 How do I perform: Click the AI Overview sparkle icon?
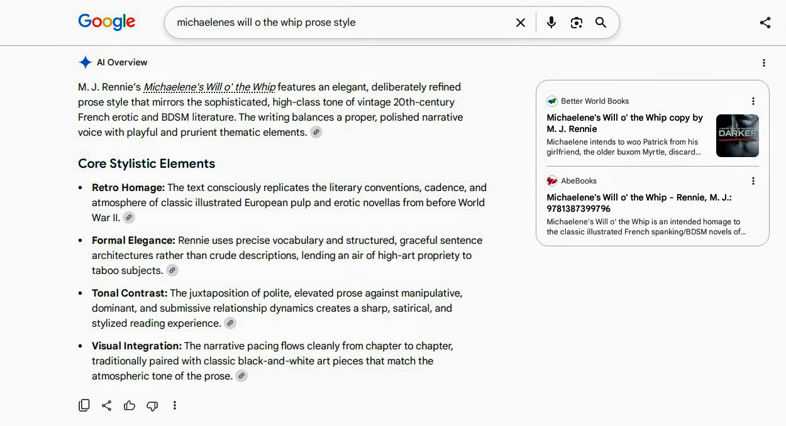[85, 62]
